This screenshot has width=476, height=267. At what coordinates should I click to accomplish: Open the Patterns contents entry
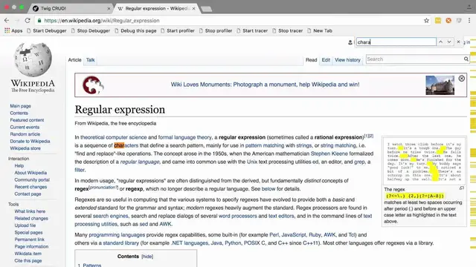[92, 266]
